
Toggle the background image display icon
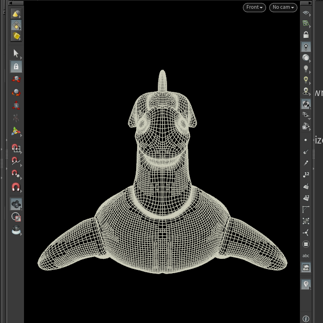click(x=306, y=267)
